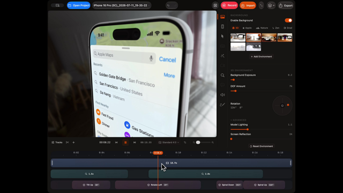
Task: Open the camera panel icon in sidebar
Action: pos(222,65)
